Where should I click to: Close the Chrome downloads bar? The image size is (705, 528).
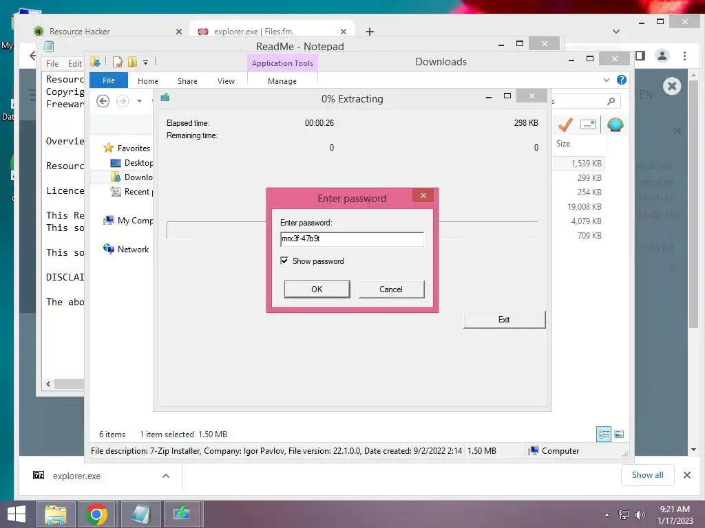click(687, 475)
